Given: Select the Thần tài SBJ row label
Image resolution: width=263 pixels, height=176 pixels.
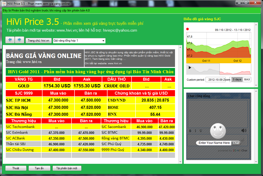Looking at the screenshot, I should pyautogui.click(x=16, y=144).
